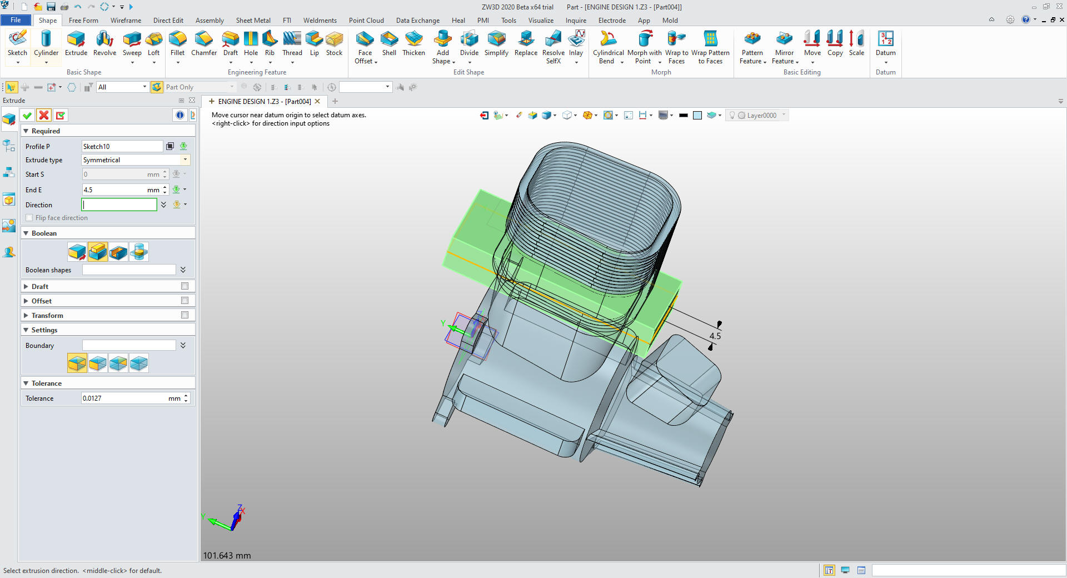Enable the Draft section checkbox
The height and width of the screenshot is (578, 1067).
tap(185, 286)
